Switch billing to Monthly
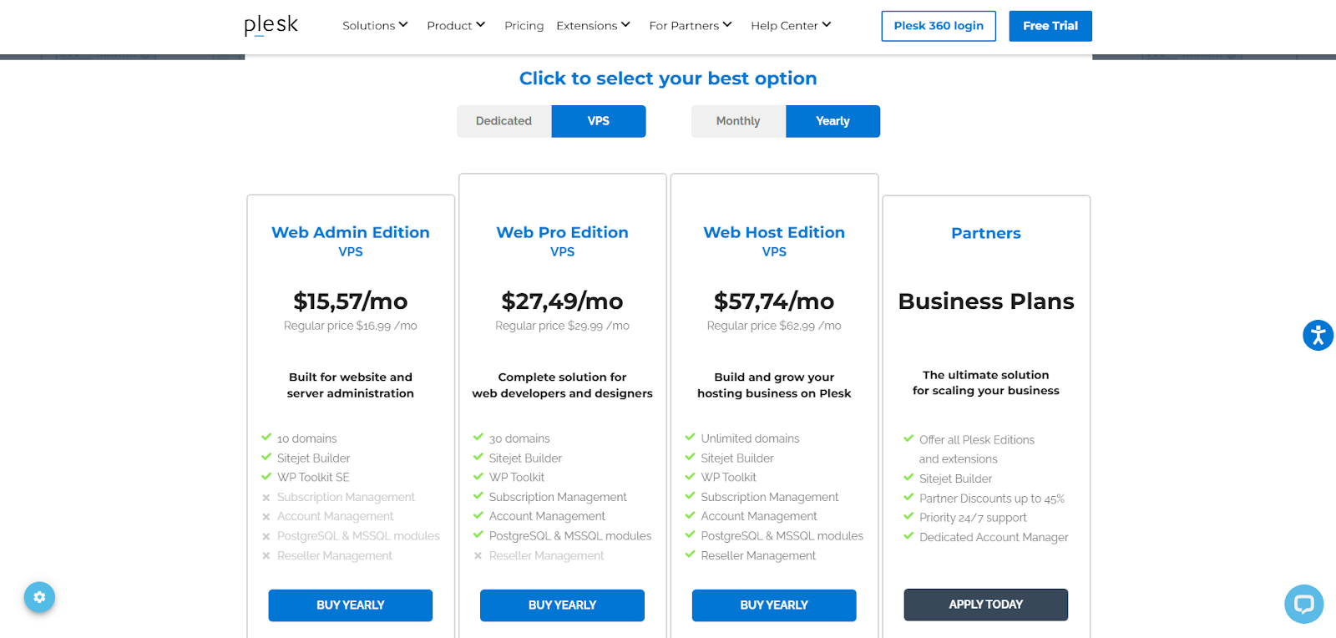Viewport: 1336px width, 638px height. [738, 121]
